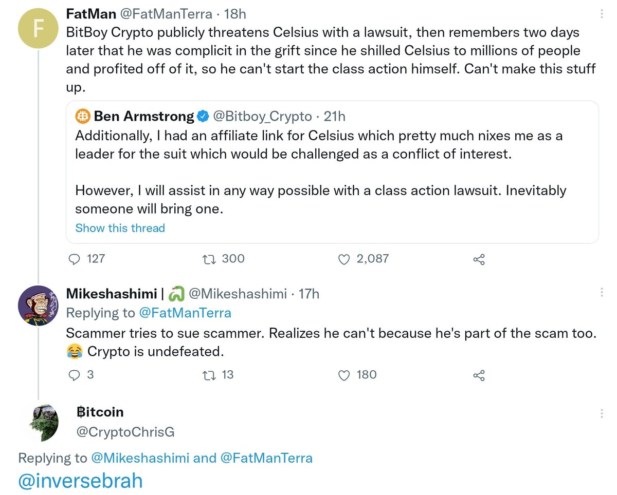The height and width of the screenshot is (495, 617).
Task: Click the Show this thread link
Action: pos(120,228)
